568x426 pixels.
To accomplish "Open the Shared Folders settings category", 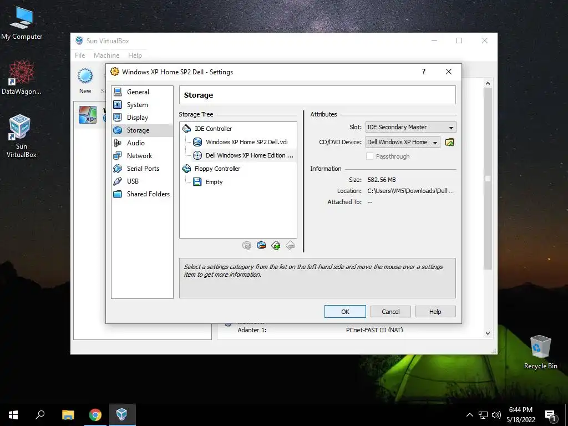I will [142, 194].
